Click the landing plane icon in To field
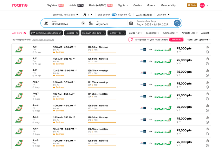The image size is (222, 149). [91, 23]
